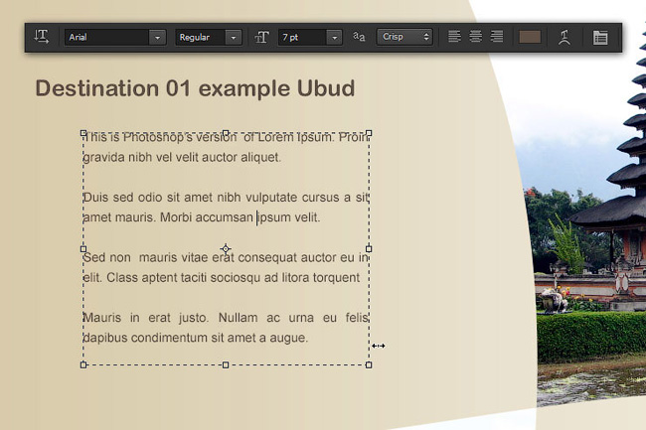Click the Arial font family field
This screenshot has height=430, width=646.
pyautogui.click(x=107, y=37)
